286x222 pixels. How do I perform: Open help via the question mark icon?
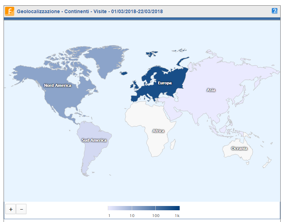pos(274,11)
